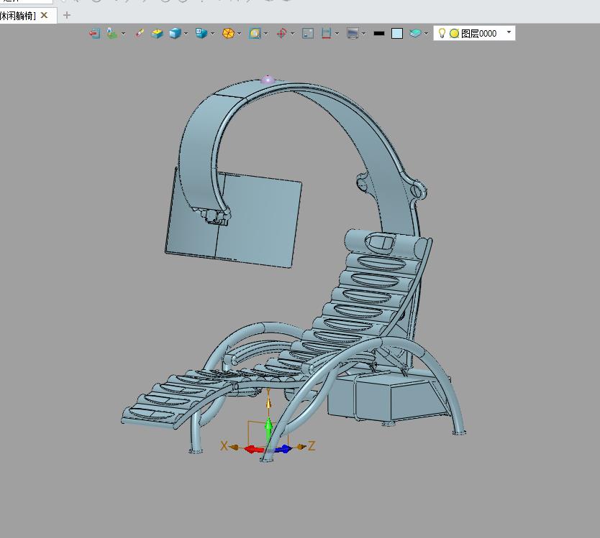Viewport: 600px width, 538px height.
Task: Open the red crosshair icon dropdown
Action: (x=292, y=34)
